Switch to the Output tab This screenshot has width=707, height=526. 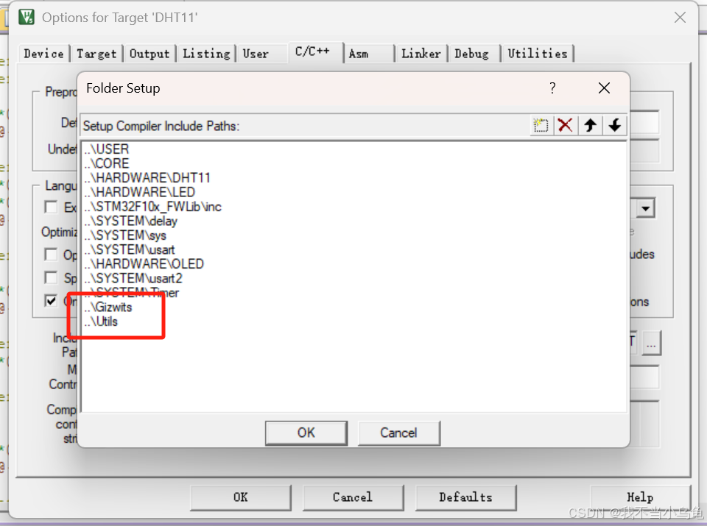[x=150, y=54]
